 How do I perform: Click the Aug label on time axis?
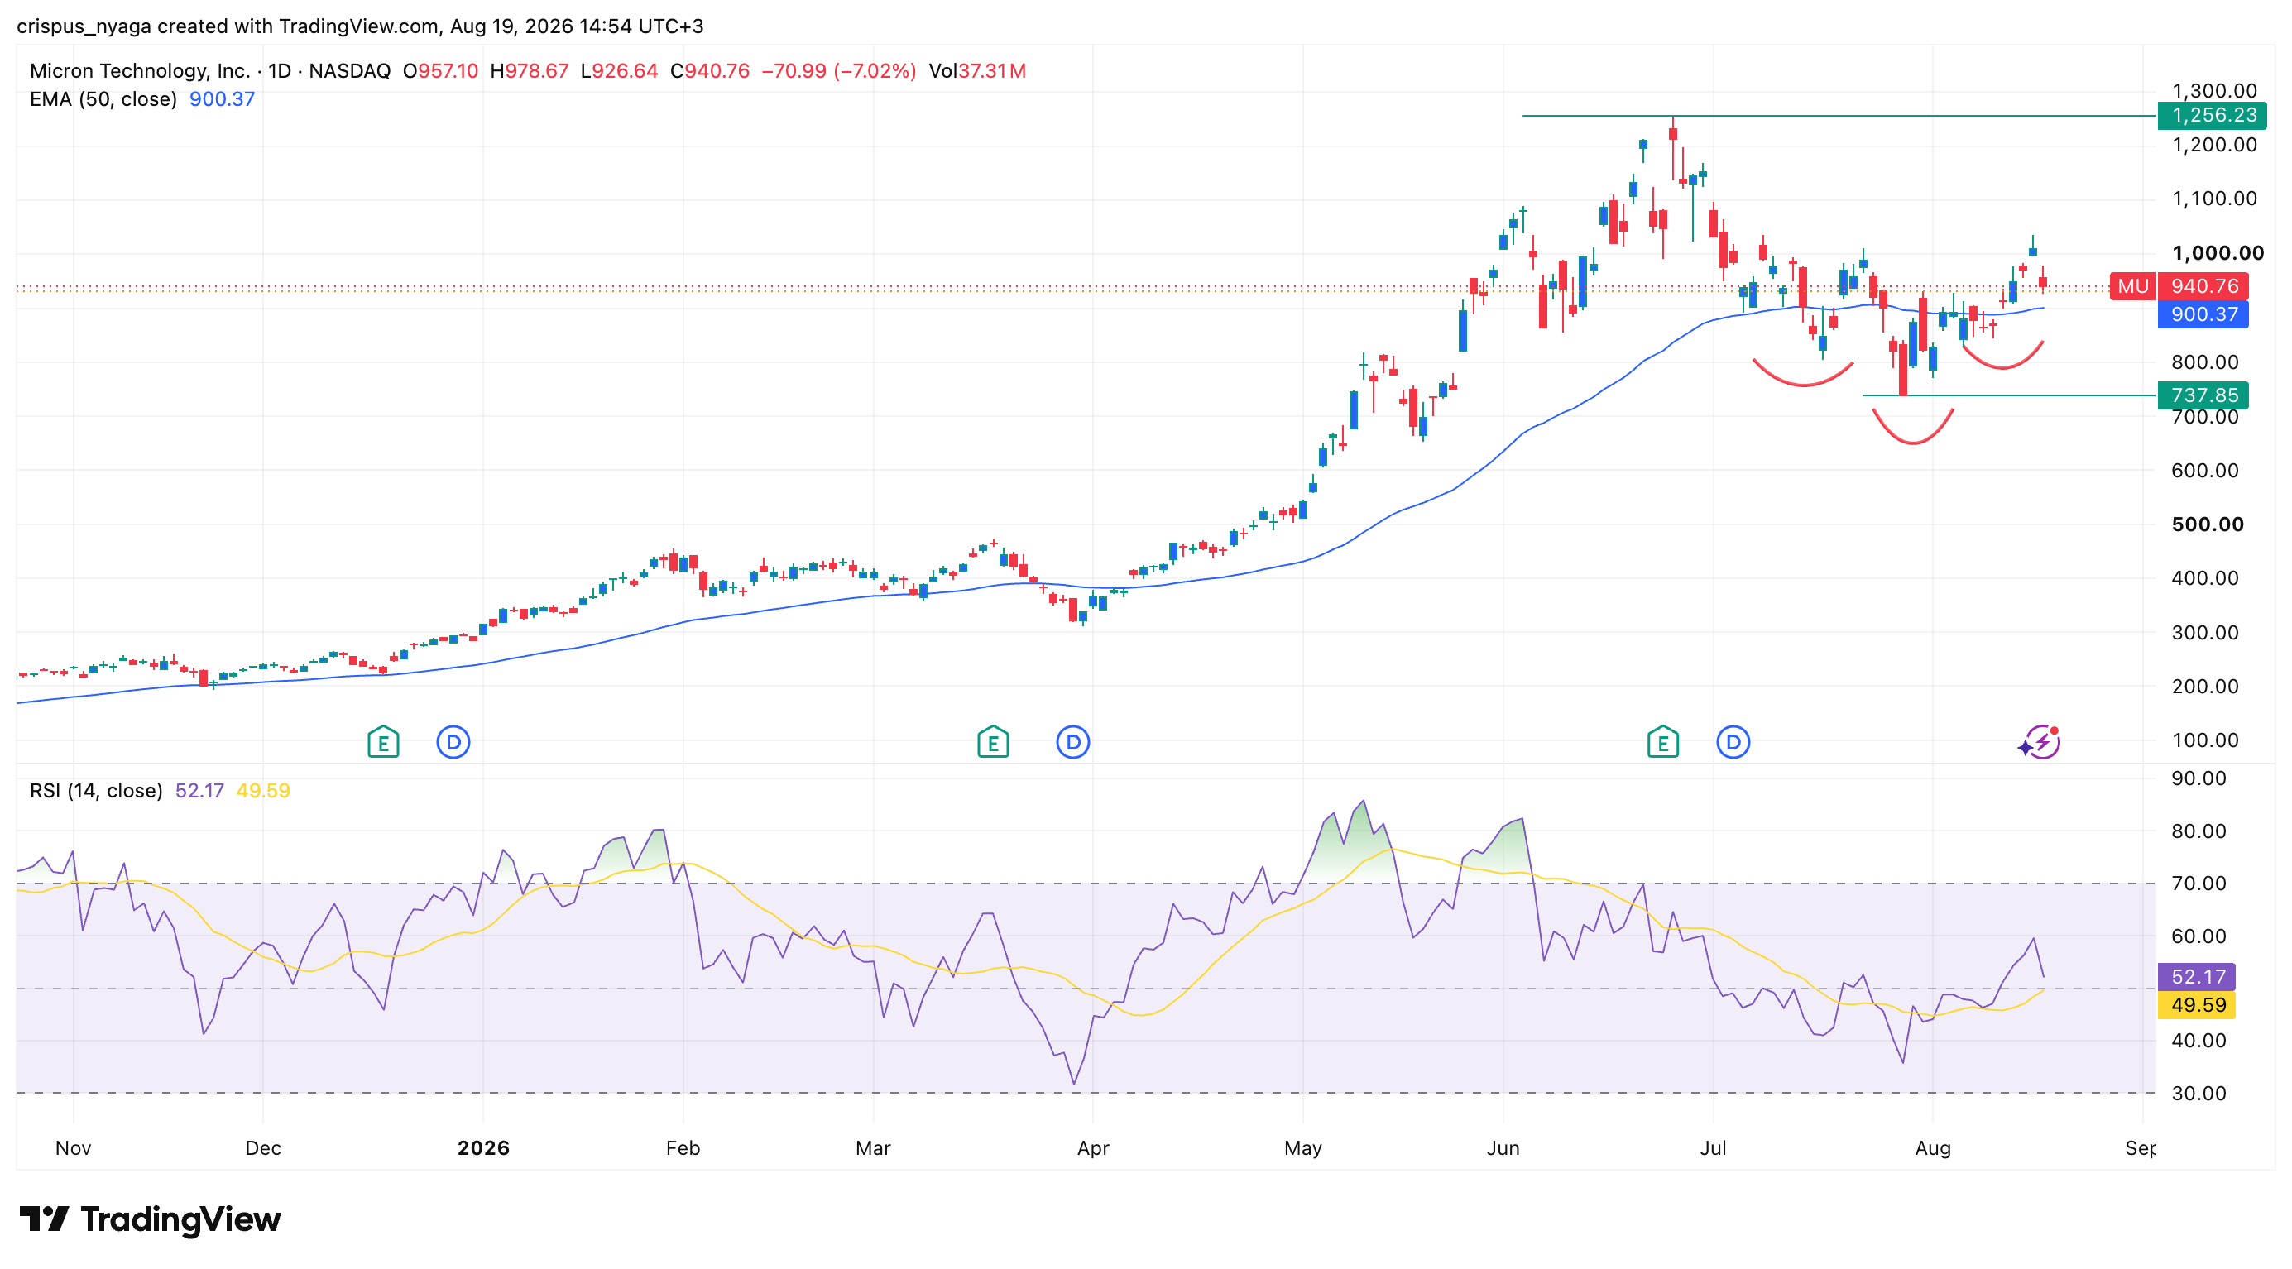pyautogui.click(x=1933, y=1148)
